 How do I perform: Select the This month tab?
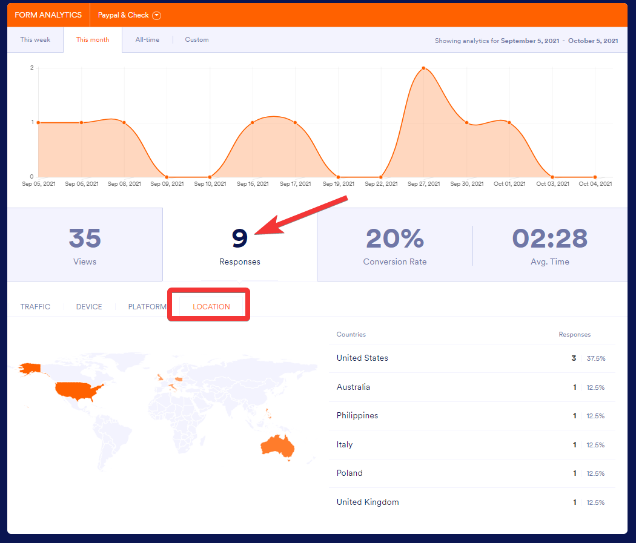point(93,40)
